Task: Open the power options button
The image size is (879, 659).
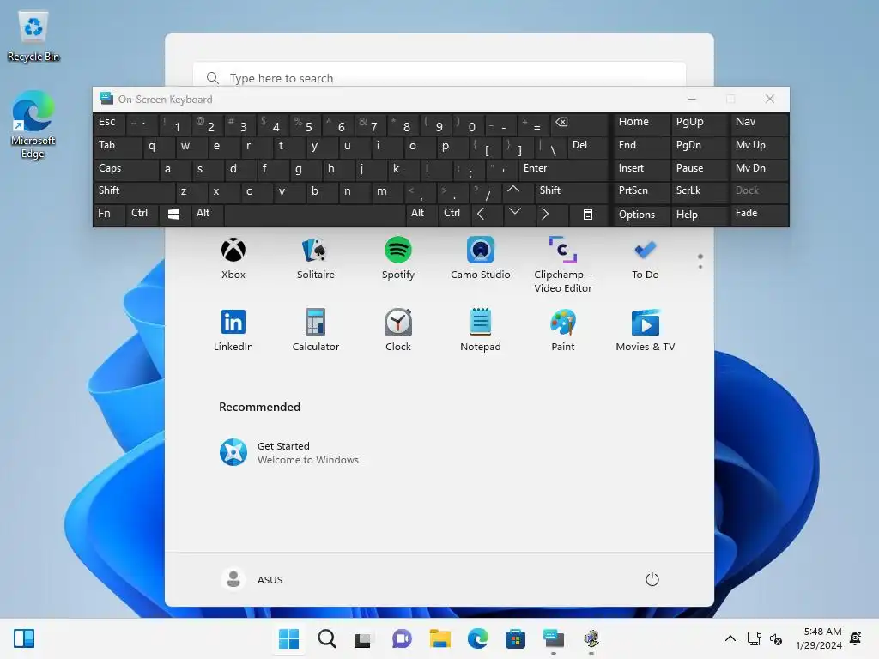Action: tap(652, 579)
